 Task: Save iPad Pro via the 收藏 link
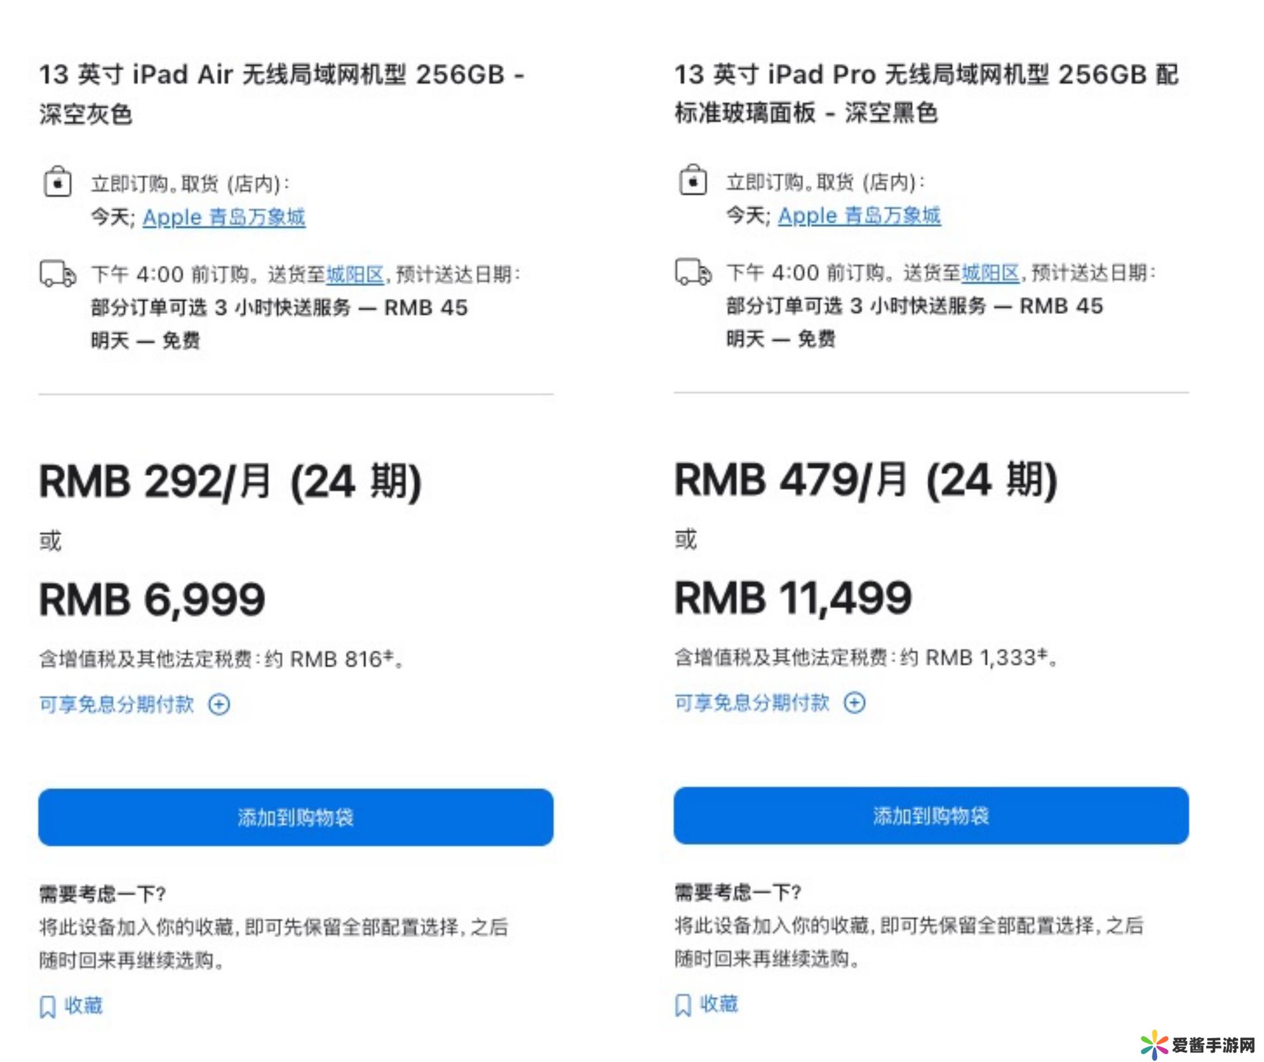click(719, 1004)
